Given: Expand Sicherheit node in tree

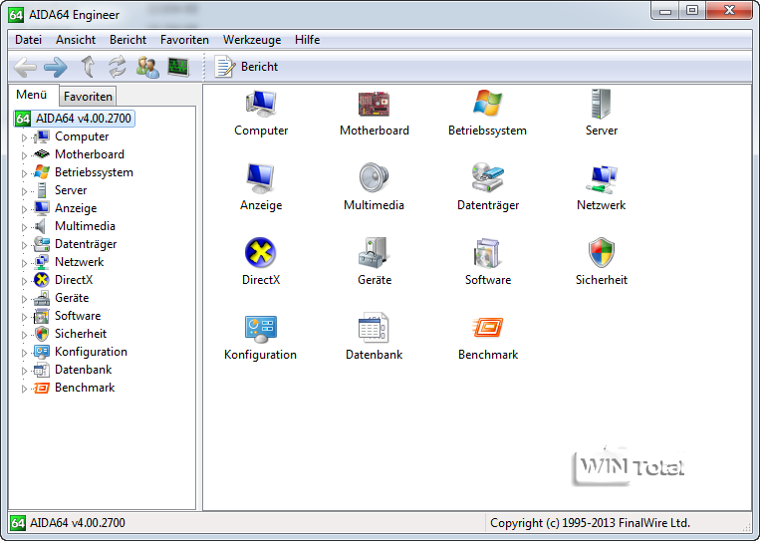Looking at the screenshot, I should click(24, 335).
